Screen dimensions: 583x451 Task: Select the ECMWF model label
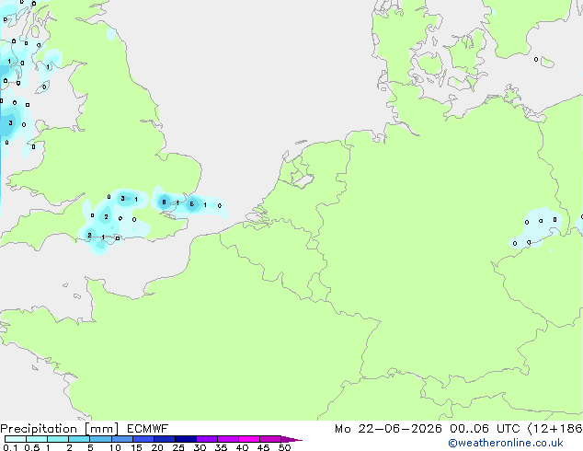[148, 429]
